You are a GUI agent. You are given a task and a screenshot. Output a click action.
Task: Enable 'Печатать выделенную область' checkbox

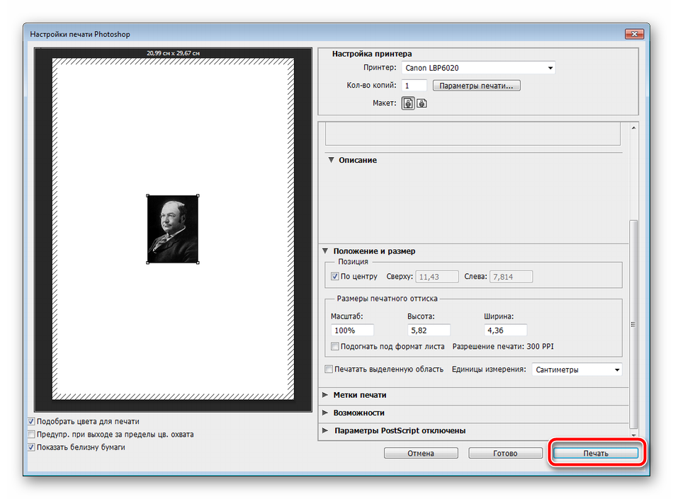tap(328, 369)
